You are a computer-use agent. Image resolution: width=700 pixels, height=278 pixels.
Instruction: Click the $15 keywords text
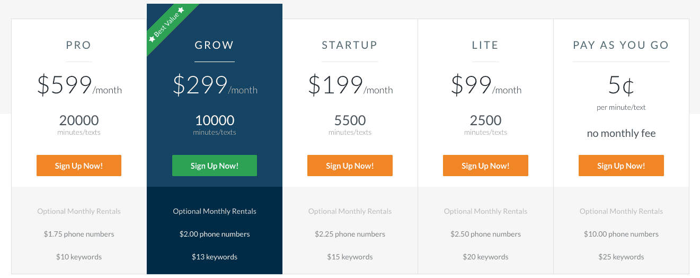pyautogui.click(x=350, y=257)
